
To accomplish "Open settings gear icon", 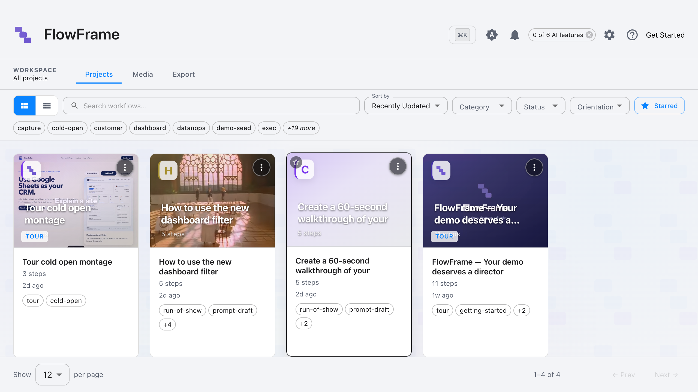I will coord(609,35).
